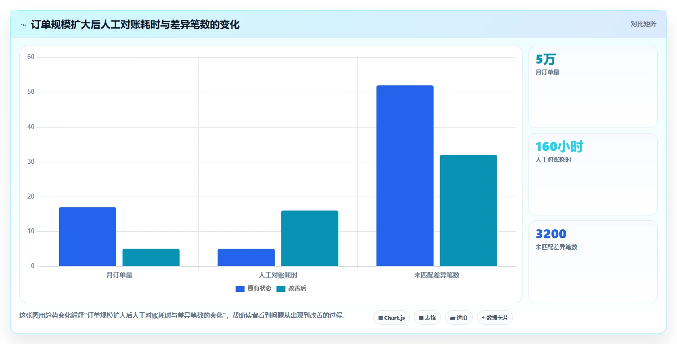Click the teal 改善后 bar for 月订单量
677x344 pixels.
point(151,258)
